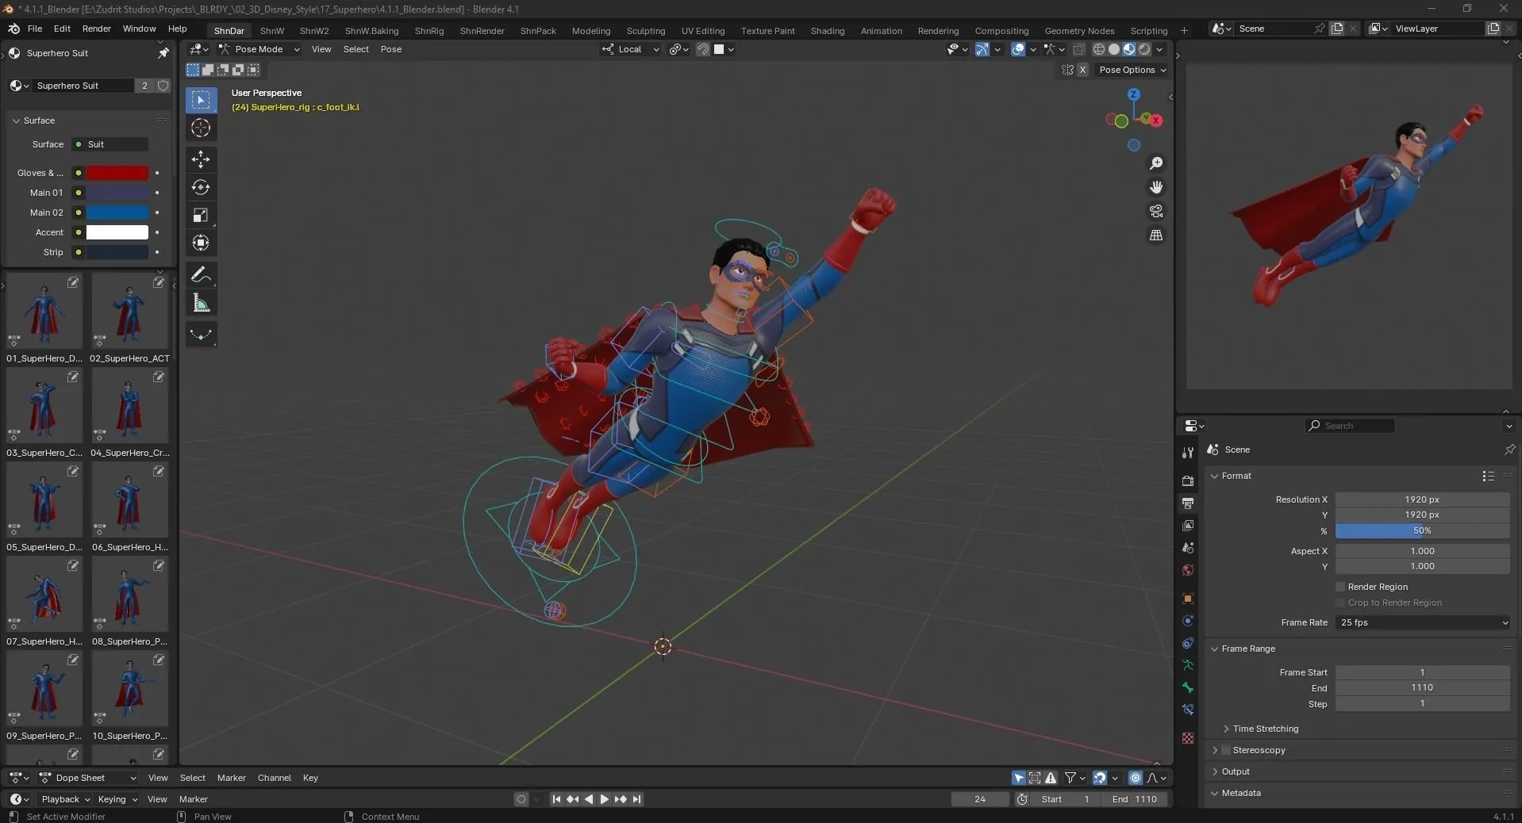Image resolution: width=1522 pixels, height=823 pixels.
Task: Select the Annotate tool
Action: click(200, 274)
